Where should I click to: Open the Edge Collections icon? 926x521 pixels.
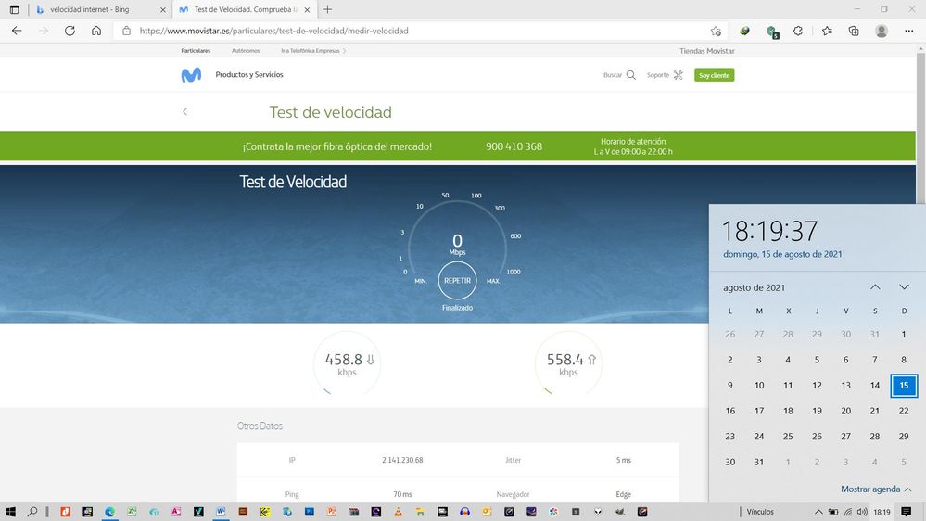tap(854, 31)
